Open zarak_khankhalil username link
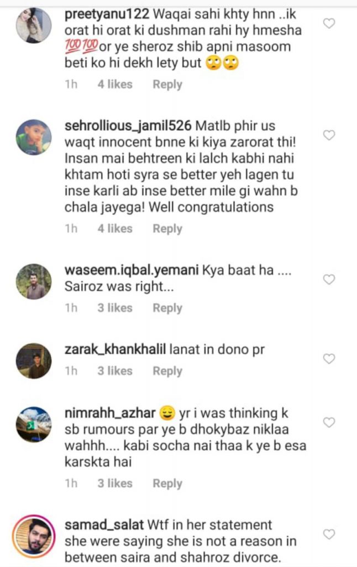The image size is (357, 567). coord(115,350)
